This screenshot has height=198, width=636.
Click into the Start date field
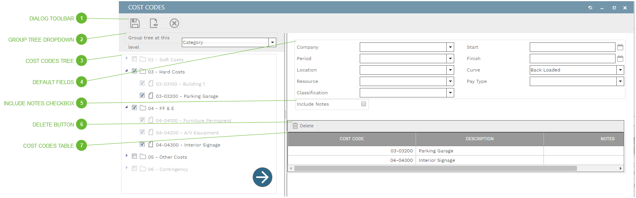pyautogui.click(x=572, y=47)
